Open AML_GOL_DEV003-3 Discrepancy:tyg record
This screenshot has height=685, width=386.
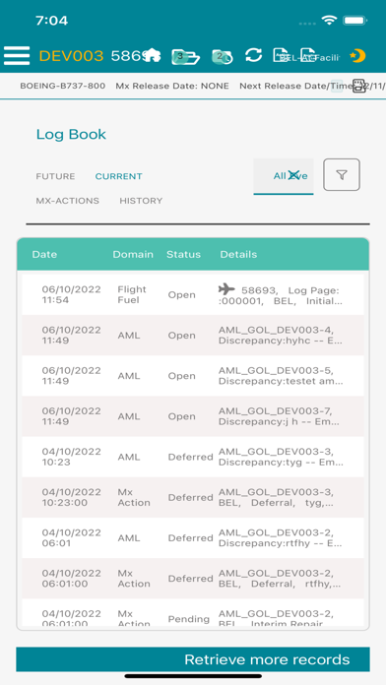point(193,457)
